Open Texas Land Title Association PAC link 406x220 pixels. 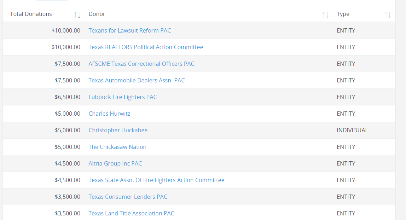click(131, 213)
